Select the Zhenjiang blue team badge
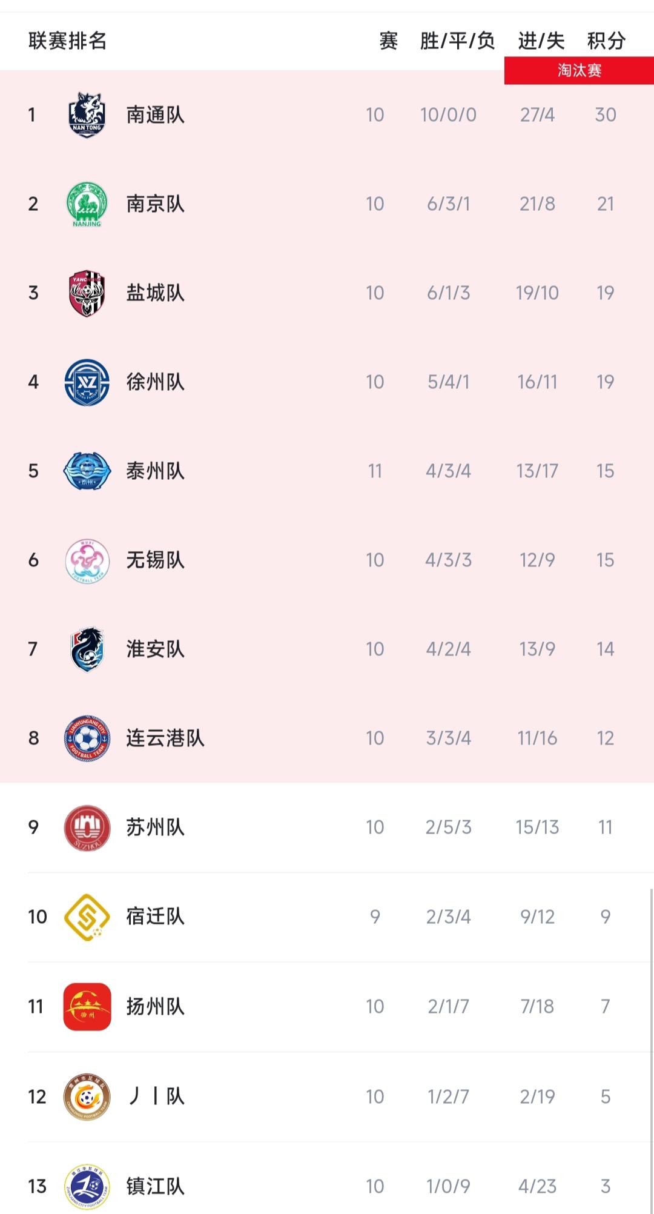The height and width of the screenshot is (1214, 654). click(87, 1186)
